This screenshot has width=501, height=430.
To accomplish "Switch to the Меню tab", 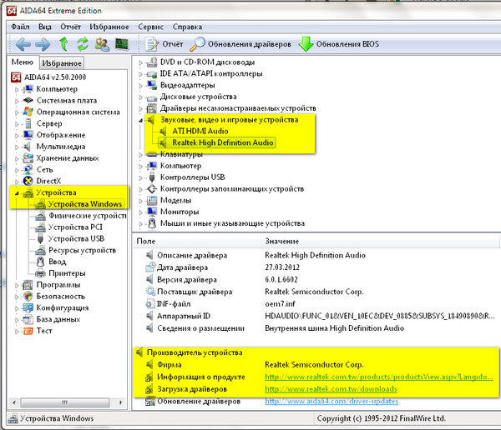I will click(x=23, y=62).
